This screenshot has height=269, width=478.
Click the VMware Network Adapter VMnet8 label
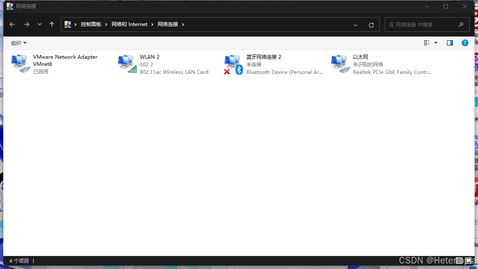coord(65,60)
